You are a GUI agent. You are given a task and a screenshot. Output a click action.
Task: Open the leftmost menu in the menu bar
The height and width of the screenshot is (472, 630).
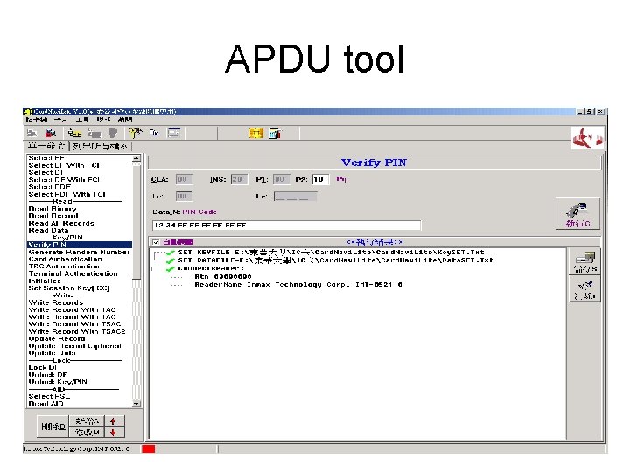[37, 120]
